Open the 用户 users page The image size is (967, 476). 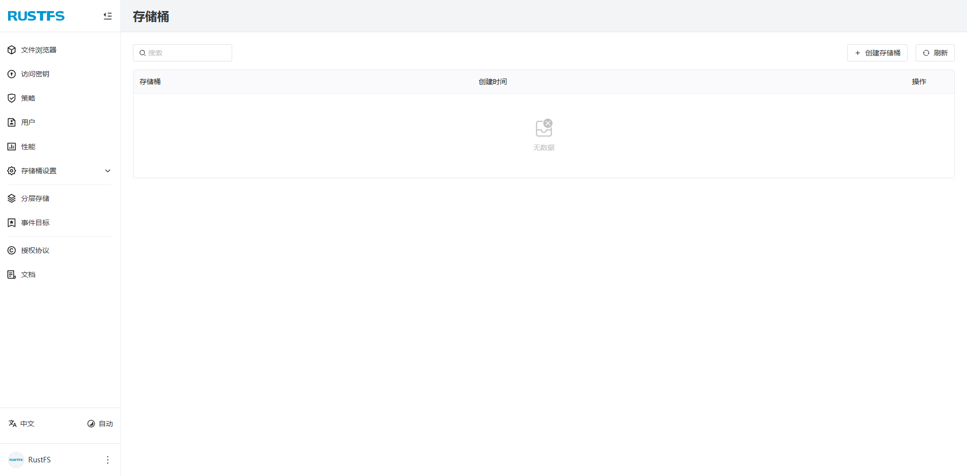coord(28,122)
